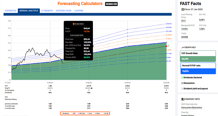Click the white triangle marker at 9/30/23
The height and width of the screenshot is (116, 218).
[x=128, y=46]
